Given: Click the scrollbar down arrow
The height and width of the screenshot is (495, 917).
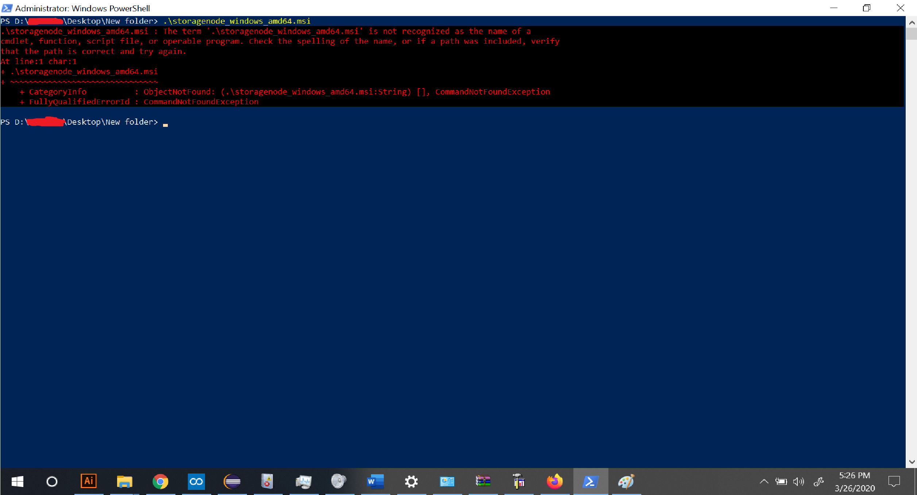Looking at the screenshot, I should coord(912,462).
